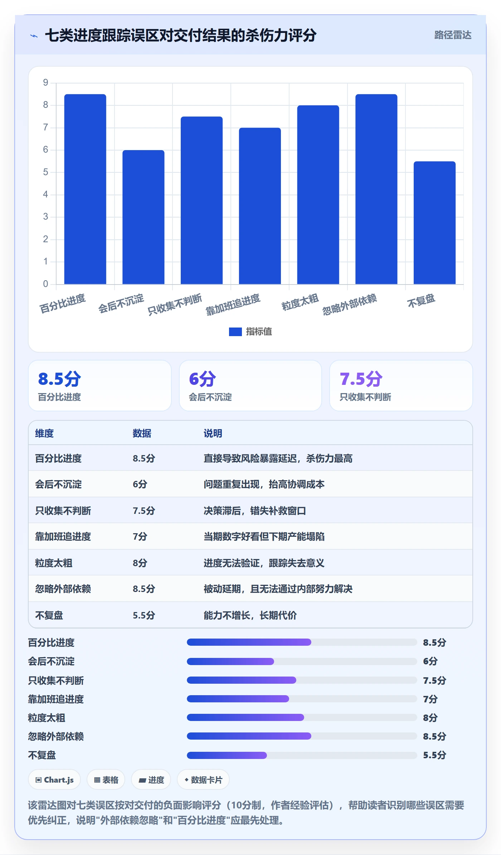The image size is (501, 855).
Task: Click the 数据 column header
Action: (142, 433)
